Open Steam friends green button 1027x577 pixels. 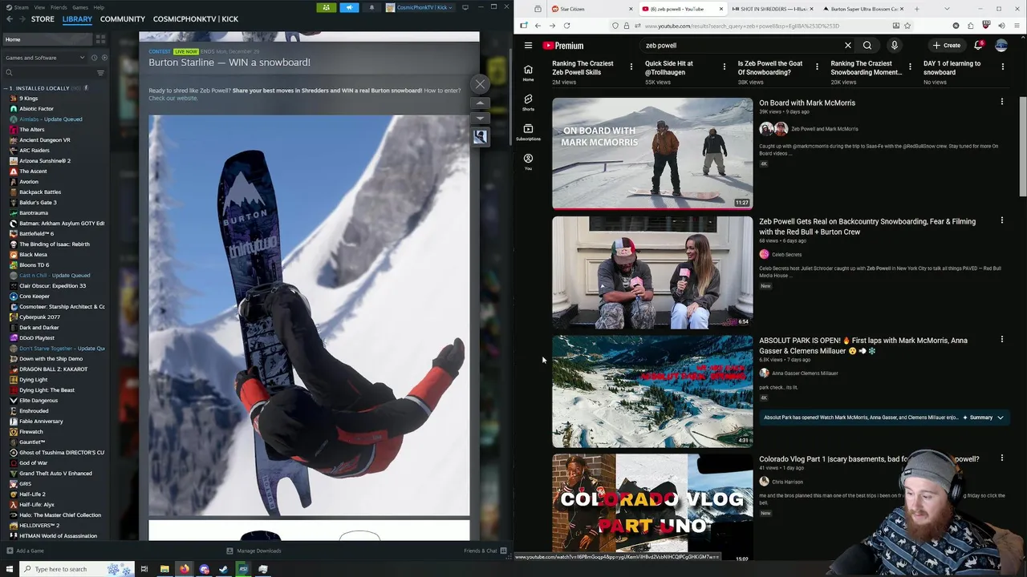pos(326,7)
